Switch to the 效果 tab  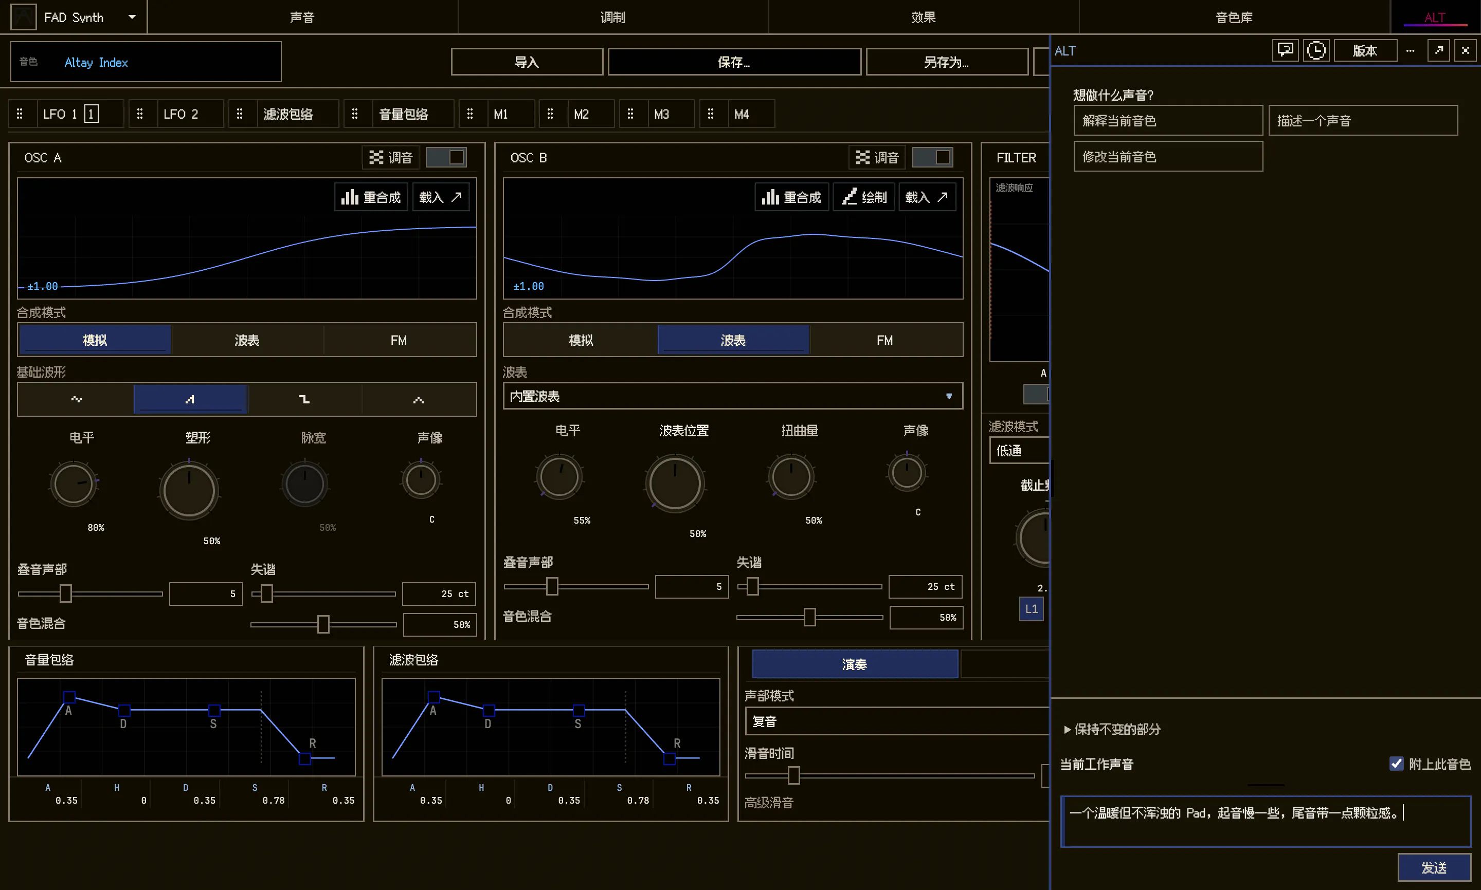923,17
